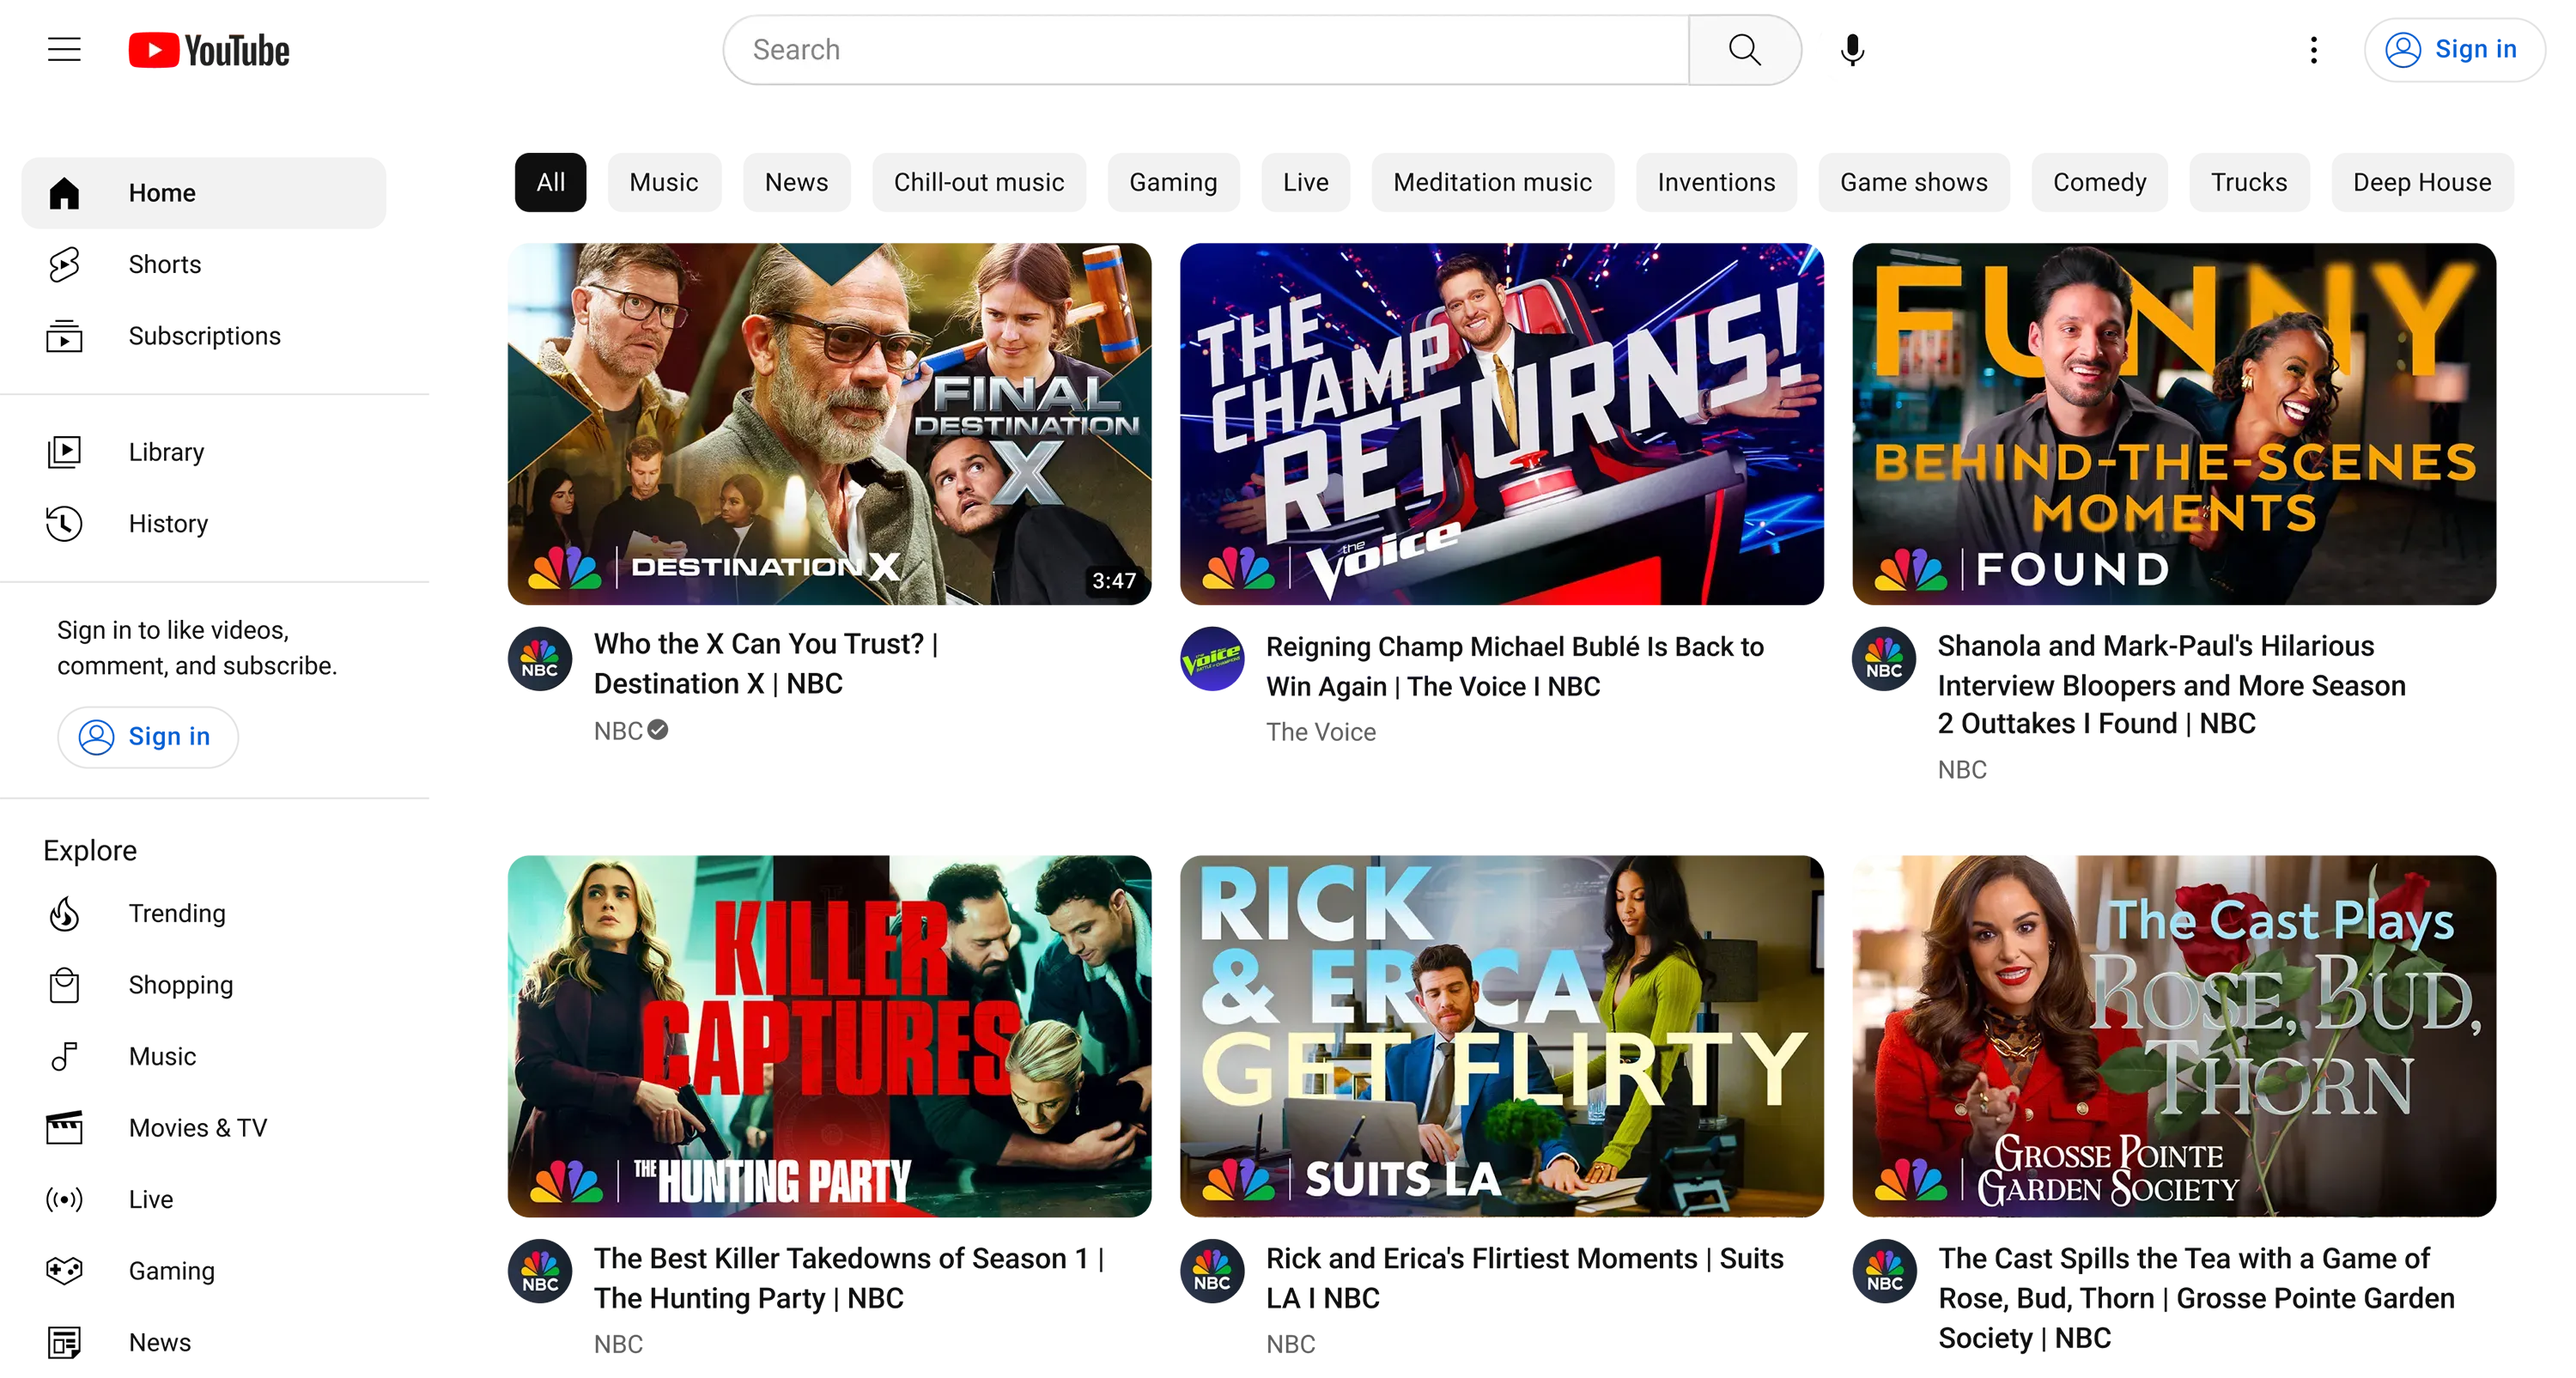Select the News filter chip
The height and width of the screenshot is (1378, 2576).
click(796, 182)
